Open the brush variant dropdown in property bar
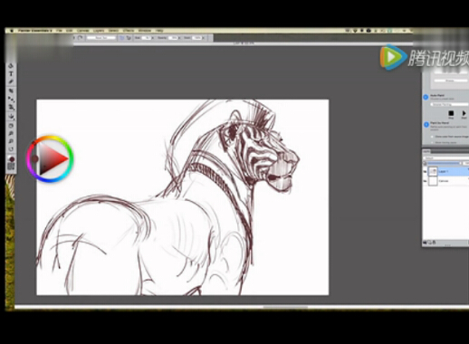Viewport: 469px width, 344px height. tap(101, 38)
